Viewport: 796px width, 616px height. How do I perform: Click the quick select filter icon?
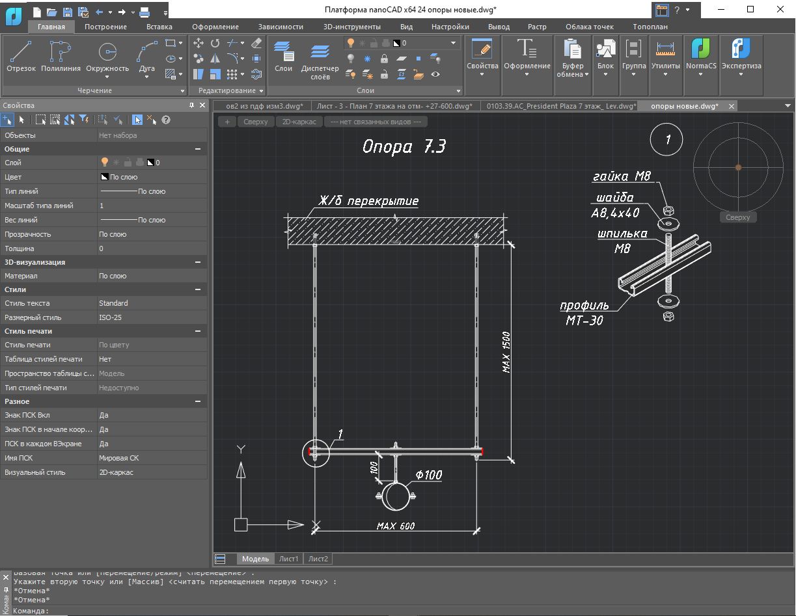click(83, 120)
